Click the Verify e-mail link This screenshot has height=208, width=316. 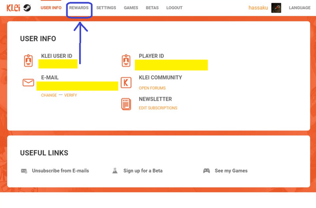(71, 95)
